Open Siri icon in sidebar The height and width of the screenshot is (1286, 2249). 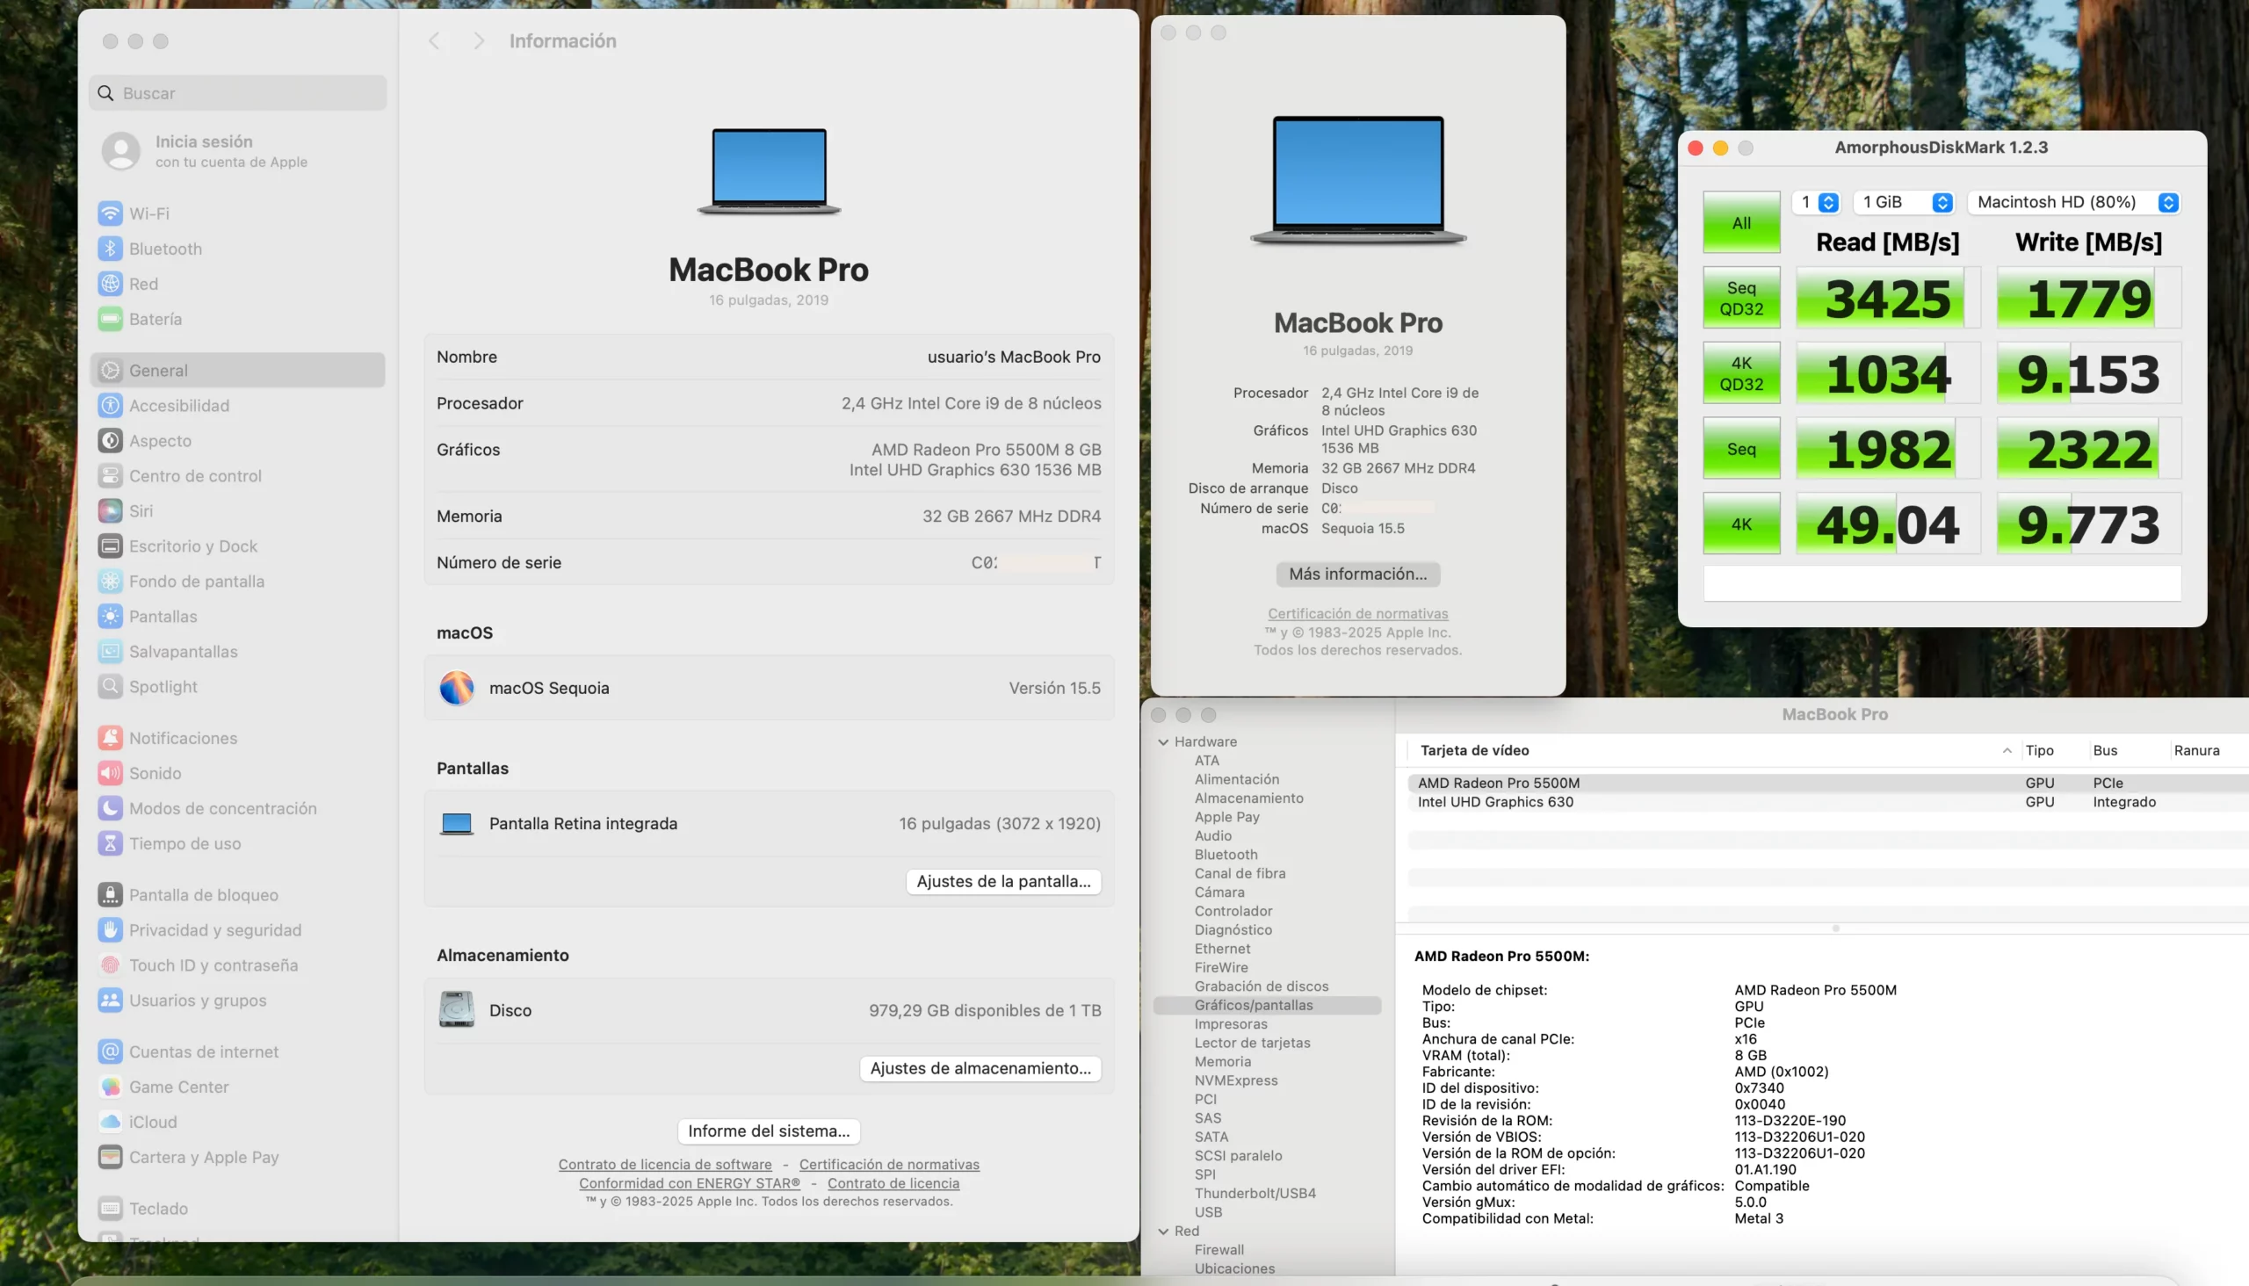(110, 511)
